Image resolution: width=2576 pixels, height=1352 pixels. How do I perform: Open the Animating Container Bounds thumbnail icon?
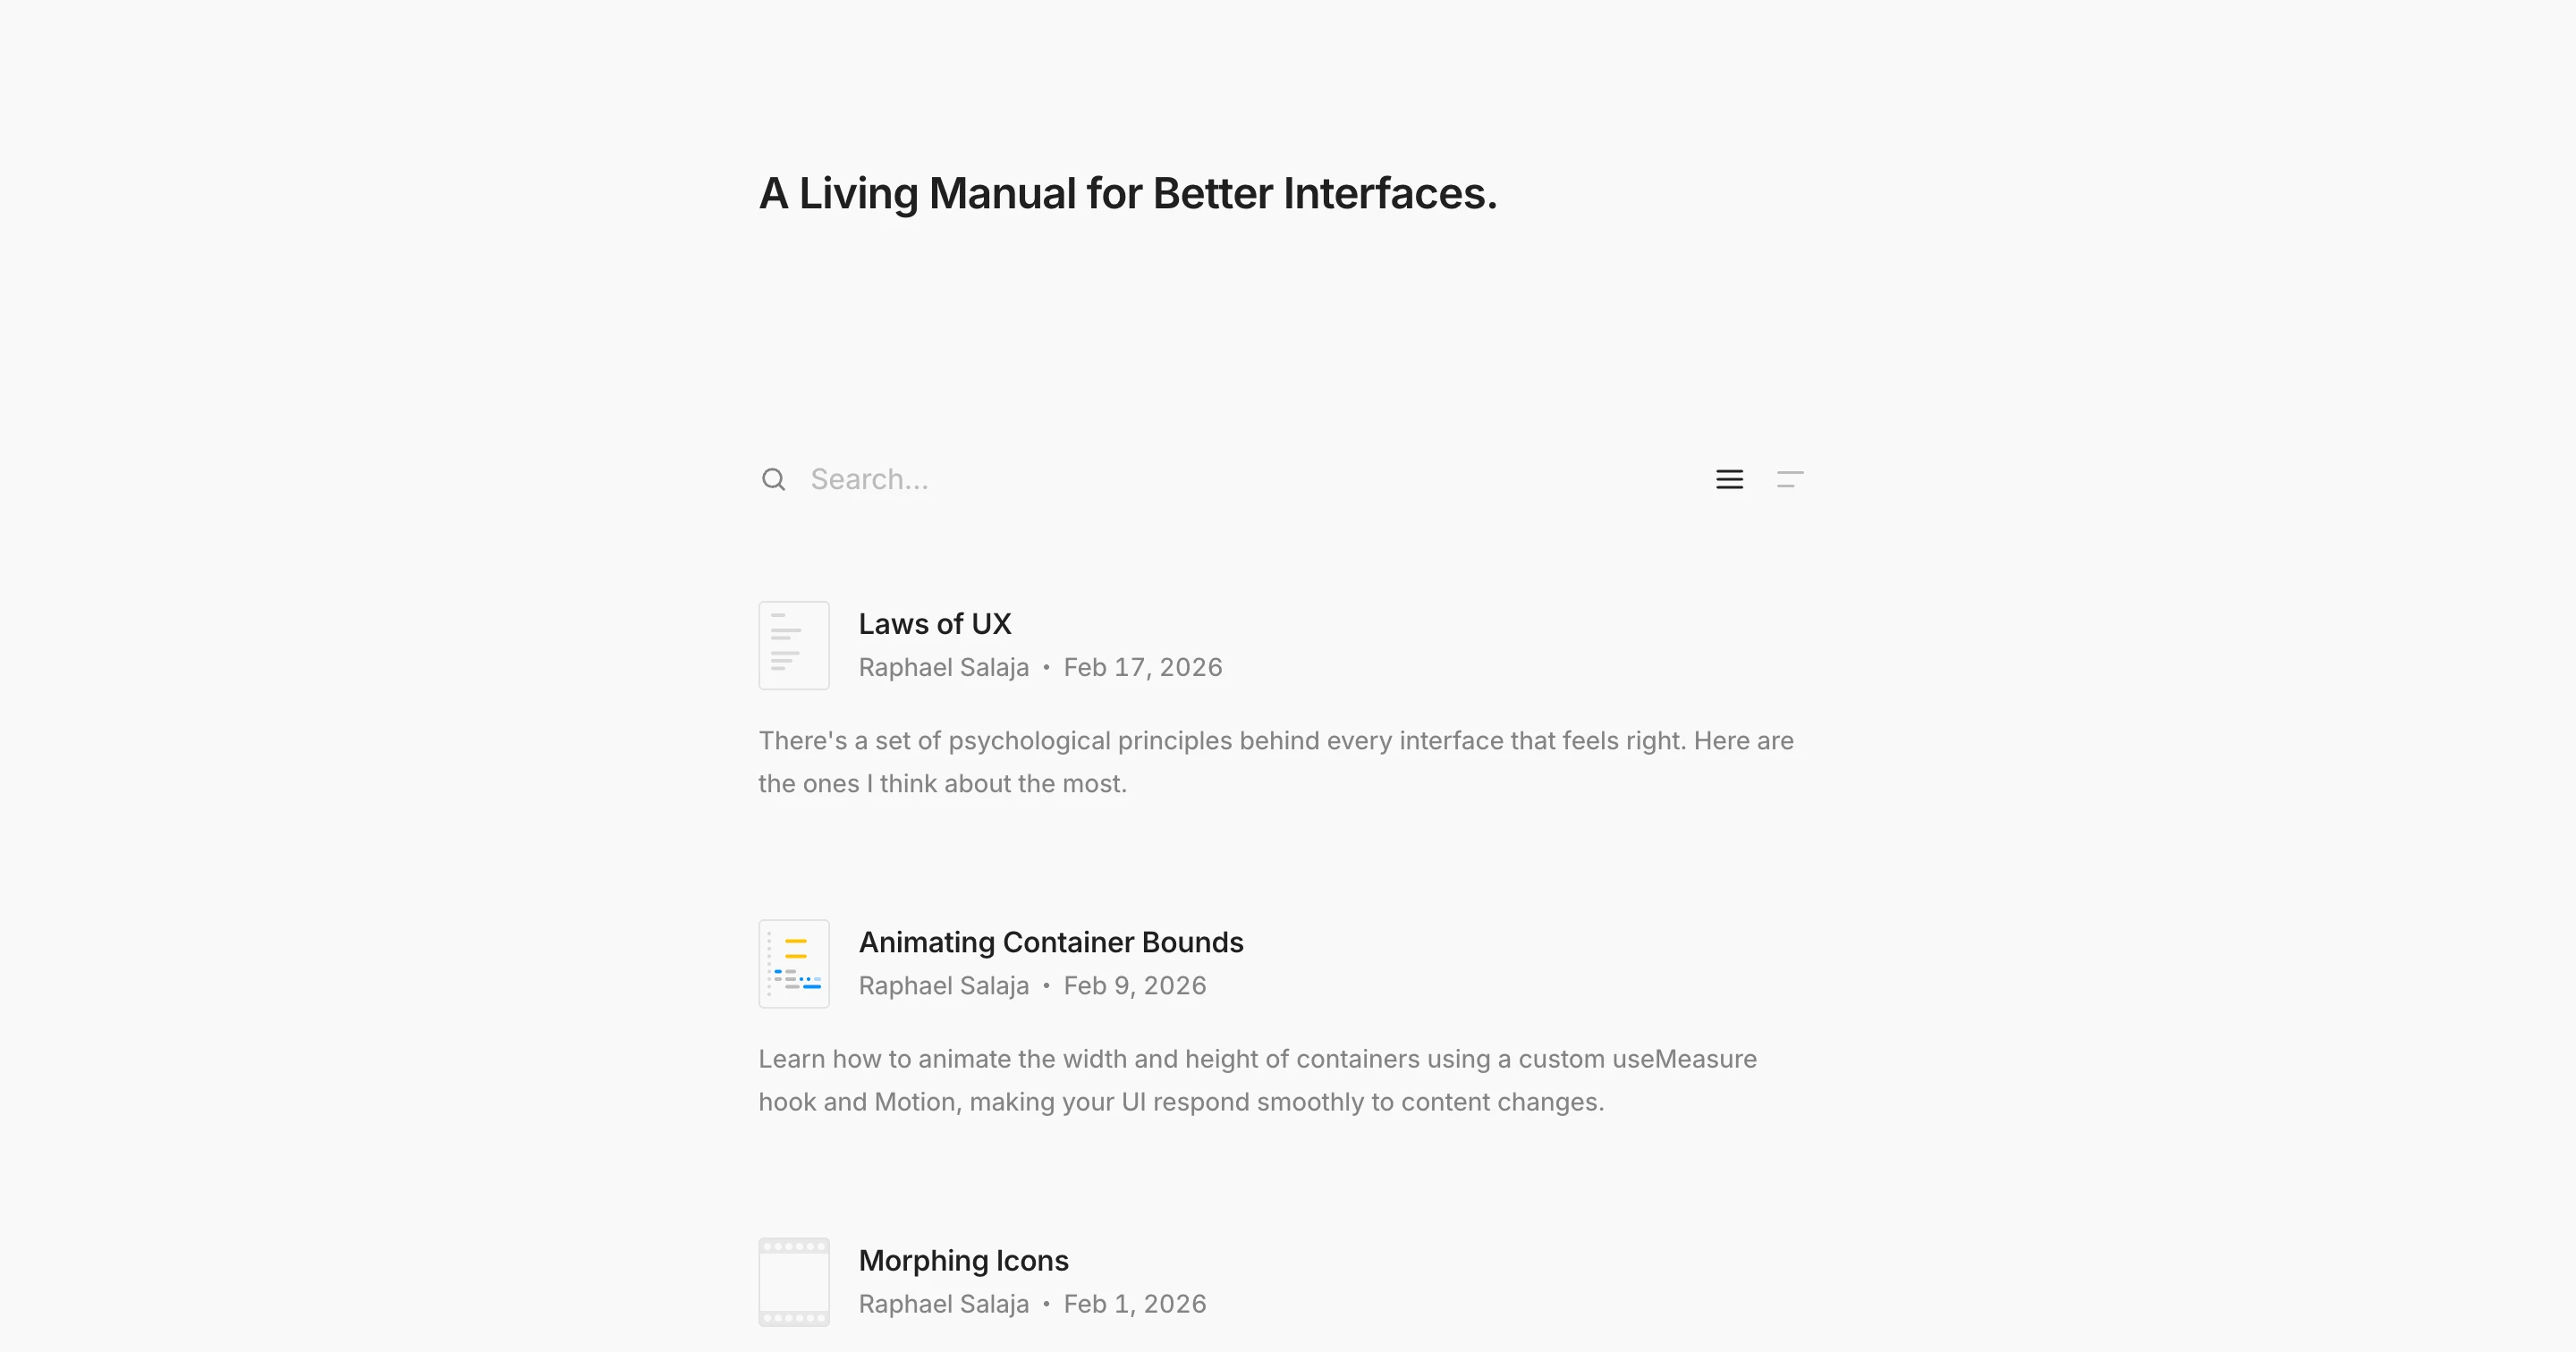click(794, 964)
